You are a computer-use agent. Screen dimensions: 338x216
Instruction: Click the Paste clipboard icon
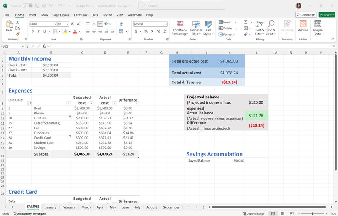click(x=9, y=24)
